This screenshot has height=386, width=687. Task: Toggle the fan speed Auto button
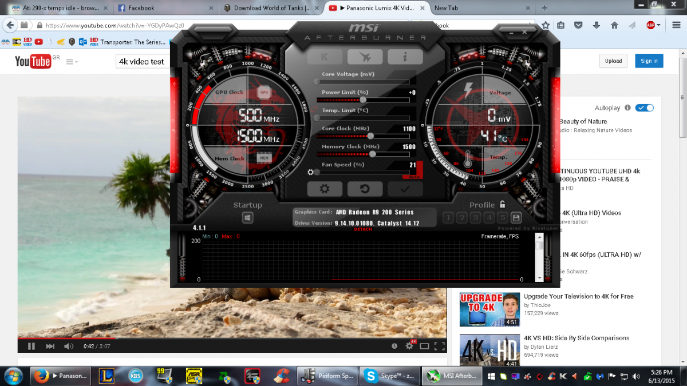413,177
